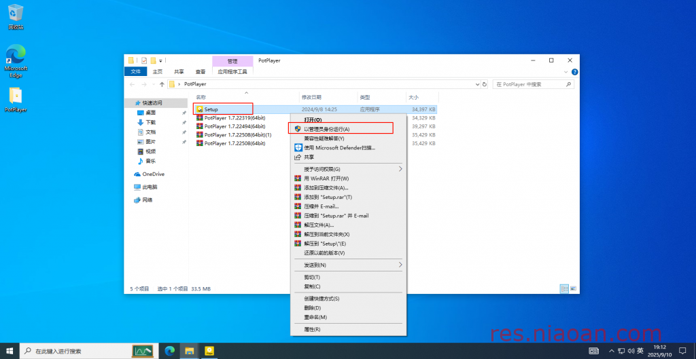This screenshot has width=696, height=359.
Task: Go up one folder level
Action: pyautogui.click(x=162, y=84)
